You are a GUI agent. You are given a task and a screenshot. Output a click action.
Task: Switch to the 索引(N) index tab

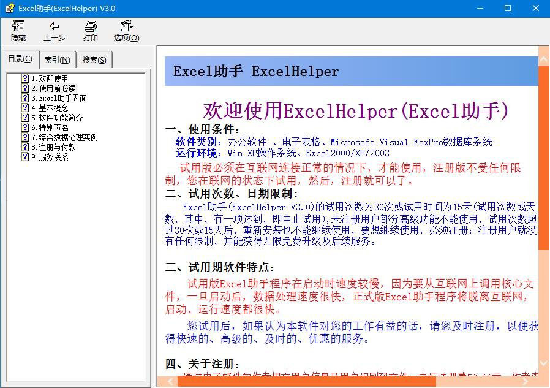[58, 59]
